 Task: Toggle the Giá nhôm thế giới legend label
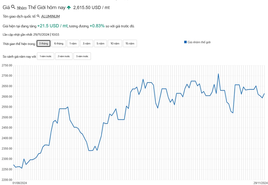click(x=199, y=42)
